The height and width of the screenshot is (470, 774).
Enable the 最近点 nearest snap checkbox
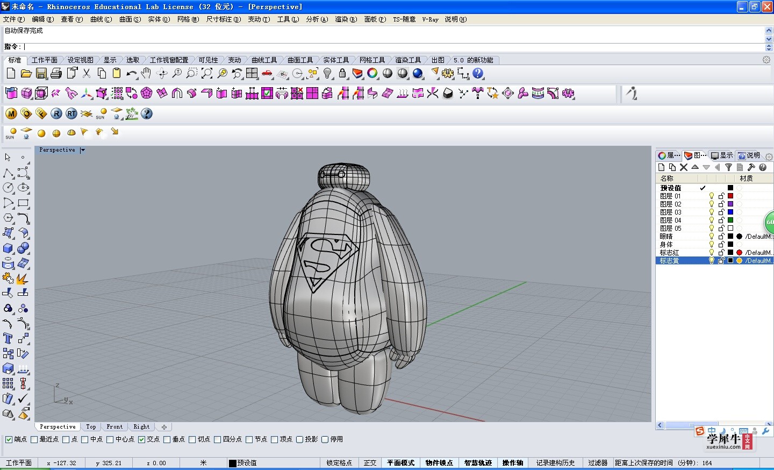pos(34,439)
